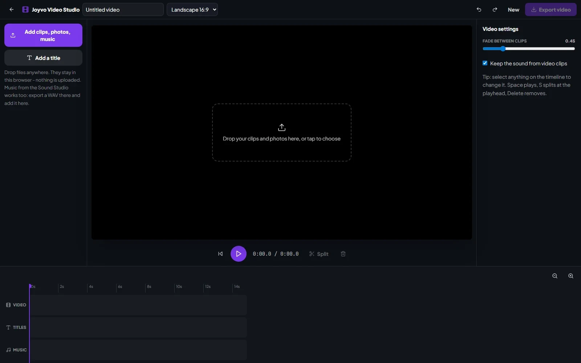Click the 0:00.0 / 0:00.0 time readout
This screenshot has width=581, height=363.
point(276,254)
